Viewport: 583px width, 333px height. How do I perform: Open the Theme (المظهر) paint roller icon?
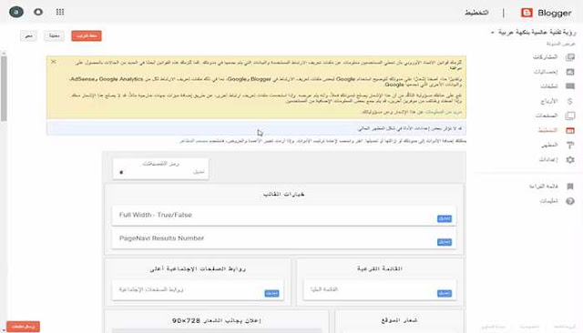pyautogui.click(x=570, y=145)
